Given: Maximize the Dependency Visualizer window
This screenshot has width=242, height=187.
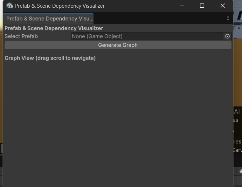Looking at the screenshot, I should point(202,6).
